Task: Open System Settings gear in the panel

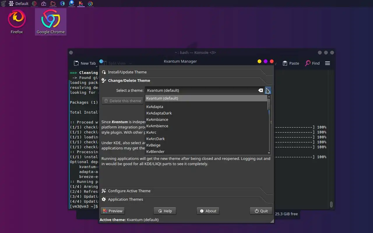Action: [x=34, y=3]
